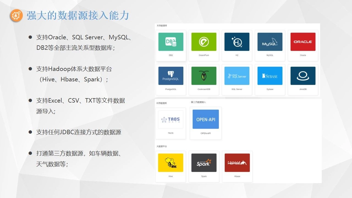Click the 第三方数据接入 section heading

[198, 102]
